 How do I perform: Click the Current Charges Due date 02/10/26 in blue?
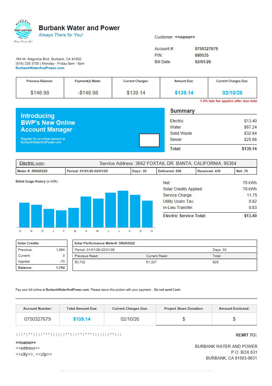click(232, 93)
